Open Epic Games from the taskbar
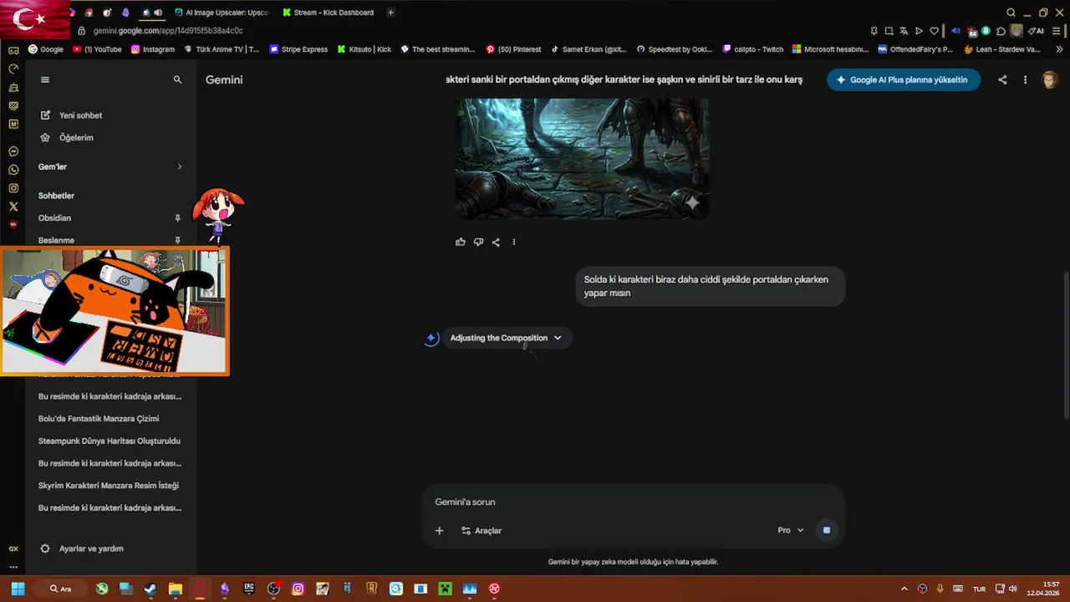 click(x=249, y=589)
